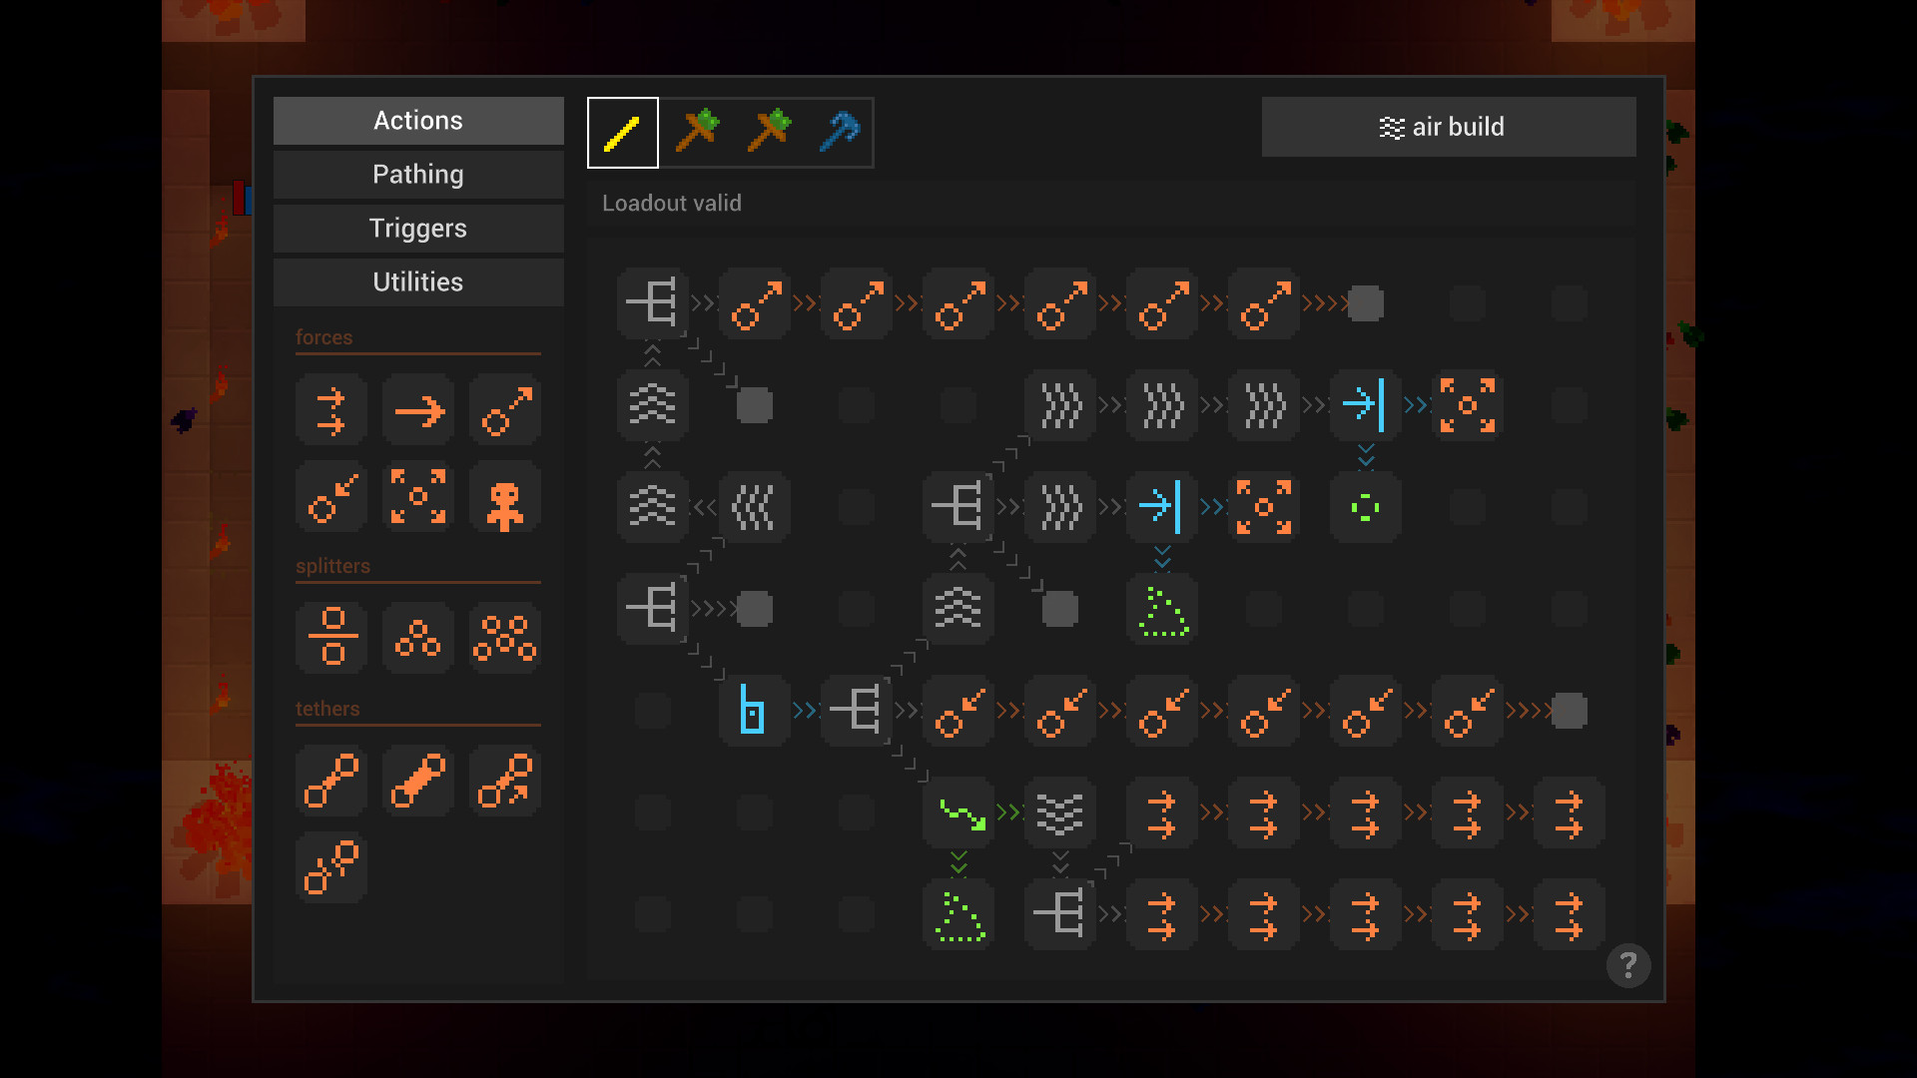Click the green dotted triangle node in the grid
Screen dimensions: 1917x1078
[x=1161, y=609]
